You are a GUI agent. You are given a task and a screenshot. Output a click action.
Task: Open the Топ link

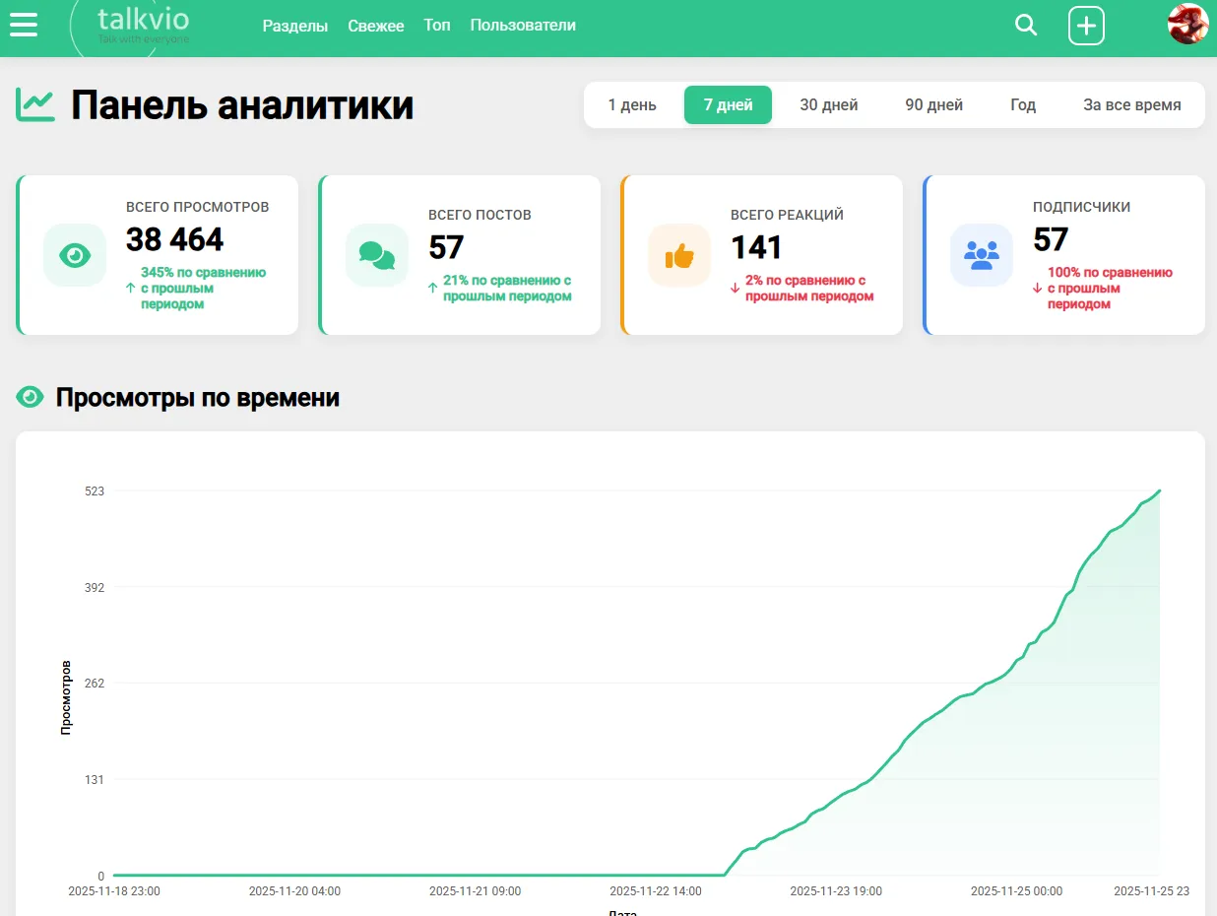[437, 25]
